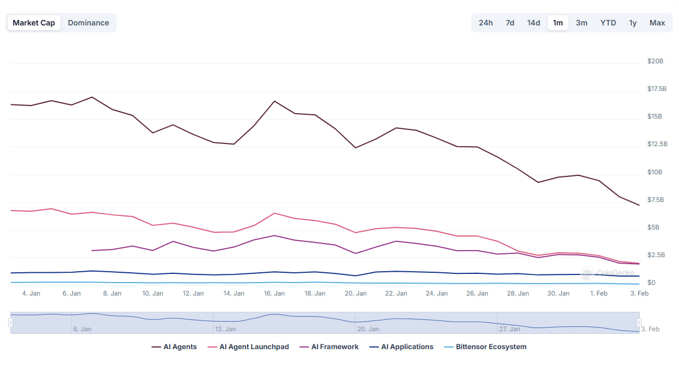Click the 16. Jan AI Agents peak
The width and height of the screenshot is (679, 367).
(x=274, y=101)
